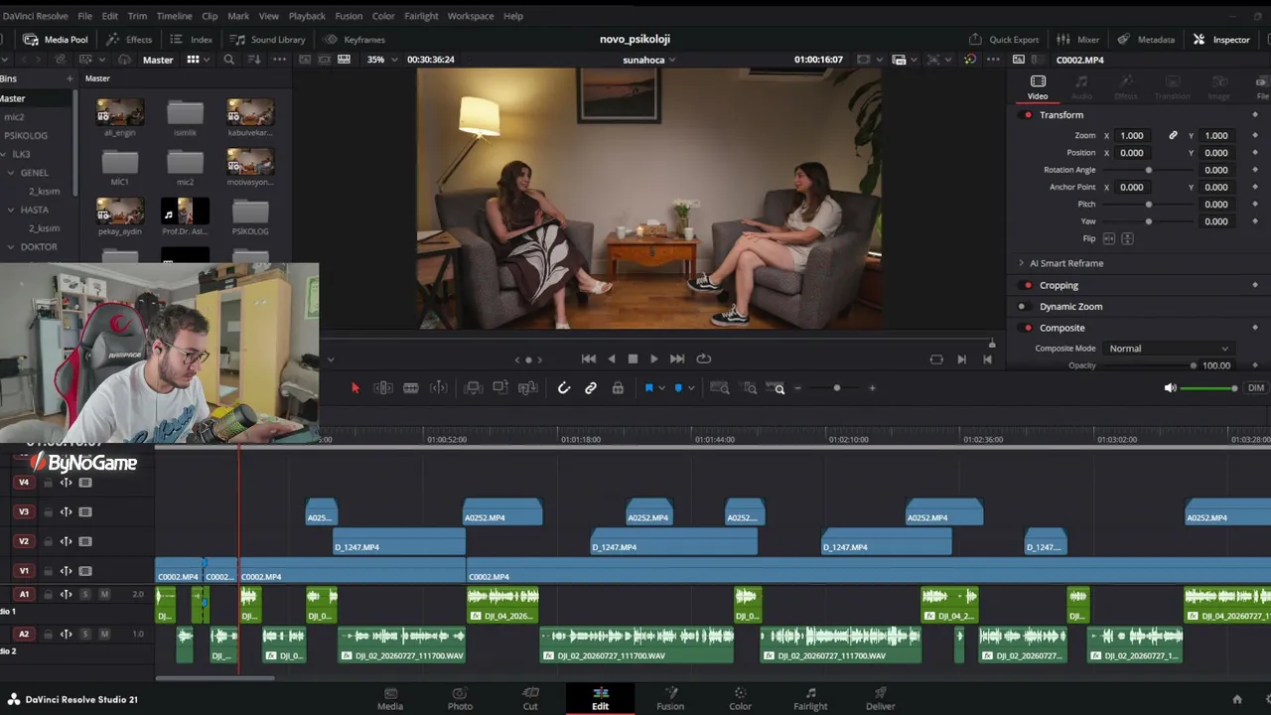Open the 35% viewer zoom dropdown
Screen dimensions: 1271x715
tap(382, 60)
